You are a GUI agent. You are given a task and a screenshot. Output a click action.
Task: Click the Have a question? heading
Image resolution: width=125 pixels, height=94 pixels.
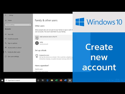(x=42, y=66)
